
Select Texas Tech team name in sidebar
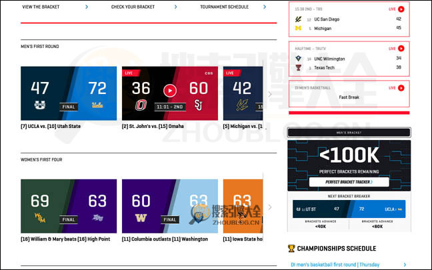pyautogui.click(x=324, y=67)
